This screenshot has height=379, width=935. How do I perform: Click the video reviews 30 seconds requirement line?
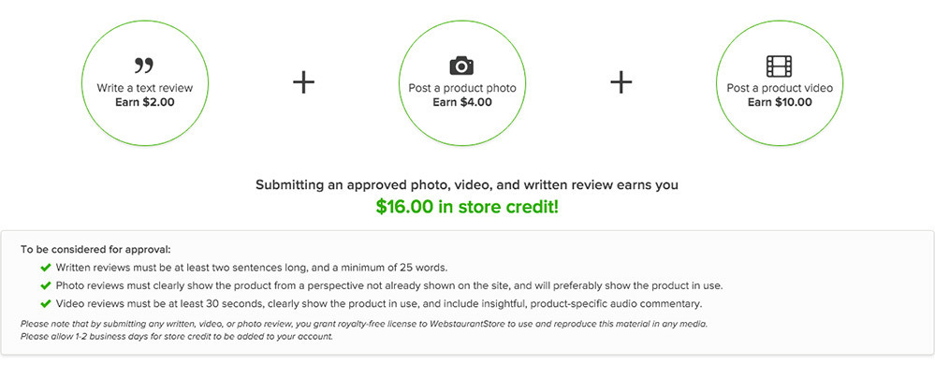(x=379, y=303)
